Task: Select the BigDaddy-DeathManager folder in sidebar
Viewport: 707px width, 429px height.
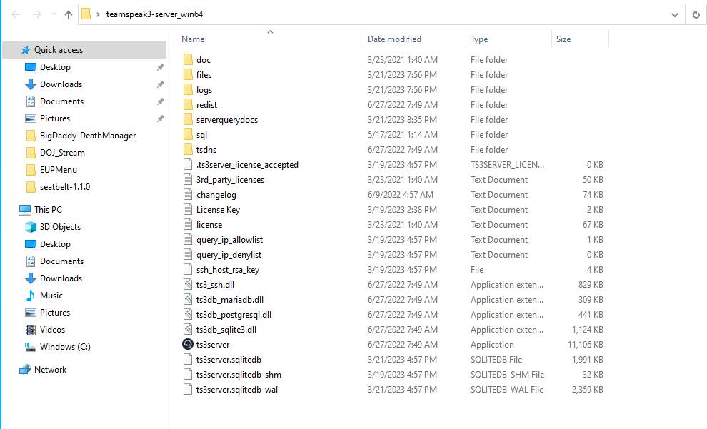Action: (87, 136)
